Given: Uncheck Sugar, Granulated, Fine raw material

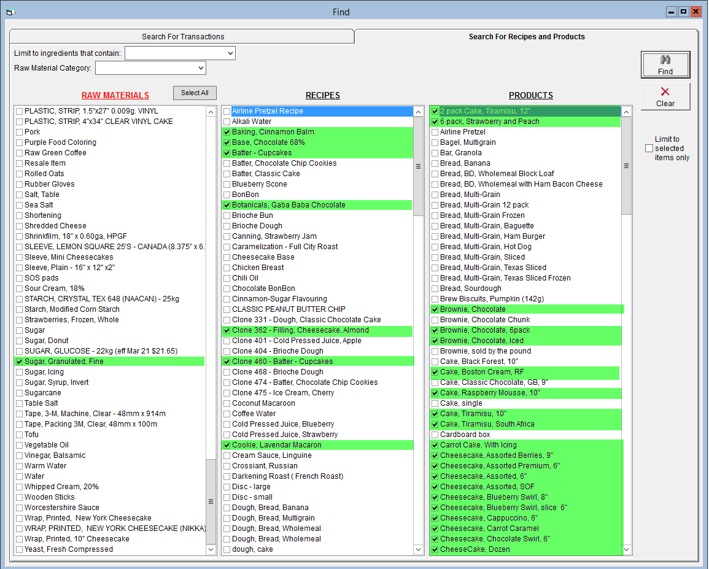Looking at the screenshot, I should point(20,362).
